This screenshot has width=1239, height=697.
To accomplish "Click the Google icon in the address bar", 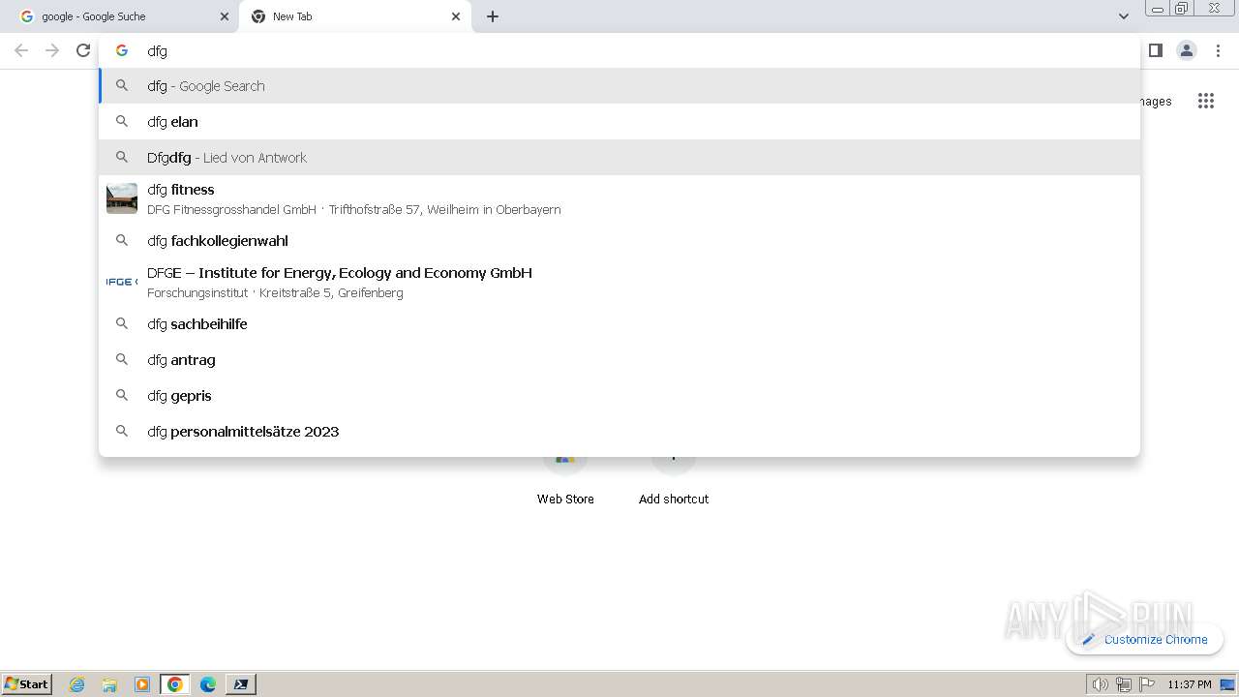I will [x=122, y=50].
